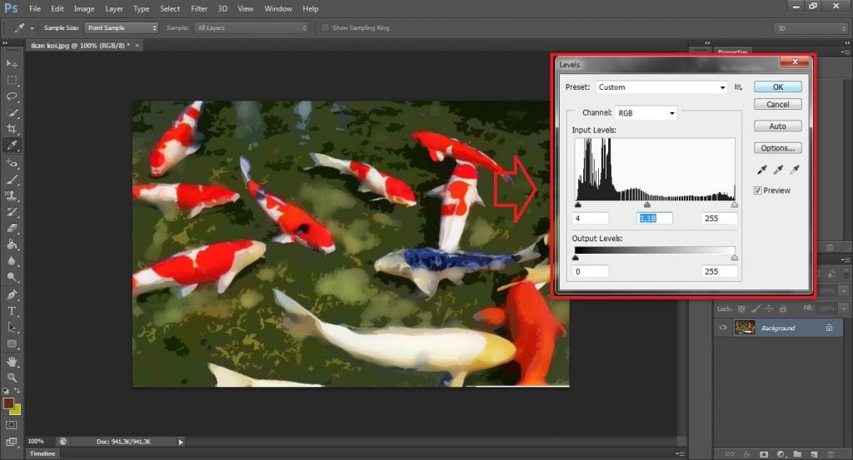This screenshot has width=853, height=460.
Task: Open the Filter menu
Action: [x=199, y=8]
